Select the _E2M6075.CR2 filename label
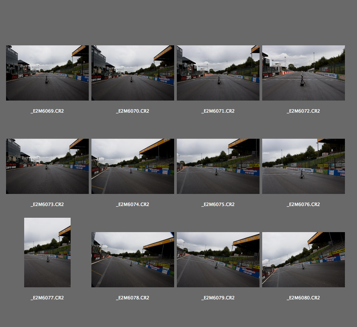357x327 pixels. (x=218, y=205)
